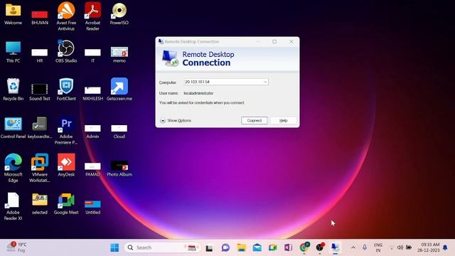Viewport: 455px width, 256px height.
Task: Click the Help button in Remote Desktop
Action: point(283,120)
